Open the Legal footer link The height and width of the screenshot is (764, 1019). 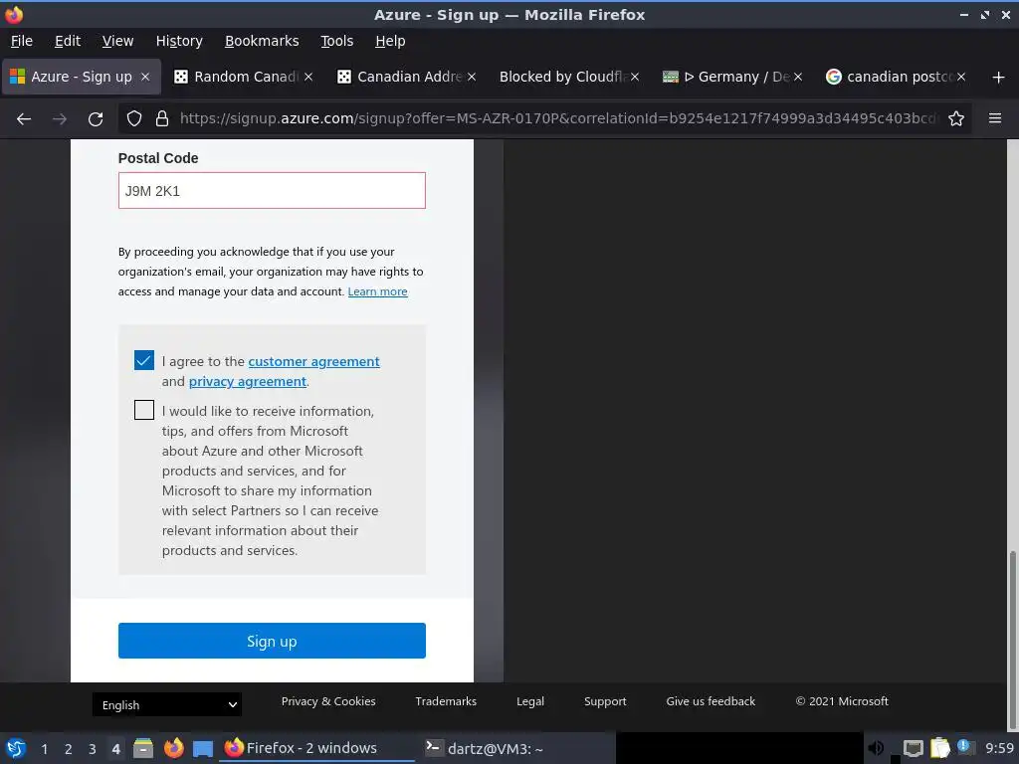pos(530,701)
